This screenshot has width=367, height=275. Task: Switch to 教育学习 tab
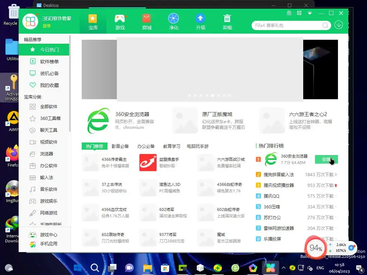(172, 146)
